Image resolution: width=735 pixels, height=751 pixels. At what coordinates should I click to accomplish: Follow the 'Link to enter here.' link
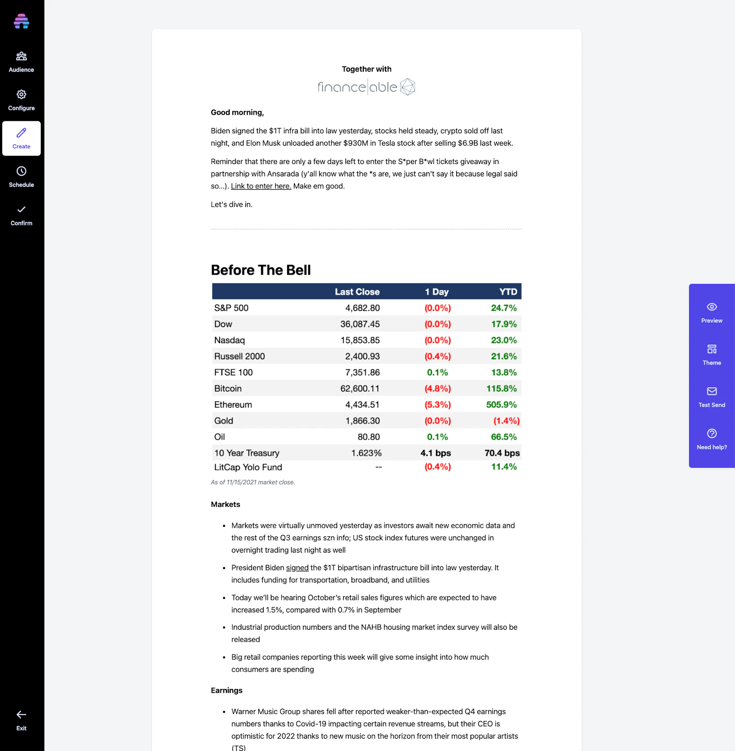coord(261,186)
